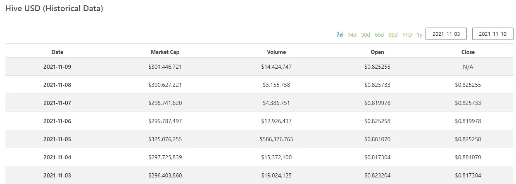Click market cap $297,725,839
The width and height of the screenshot is (516, 184).
tap(165, 157)
